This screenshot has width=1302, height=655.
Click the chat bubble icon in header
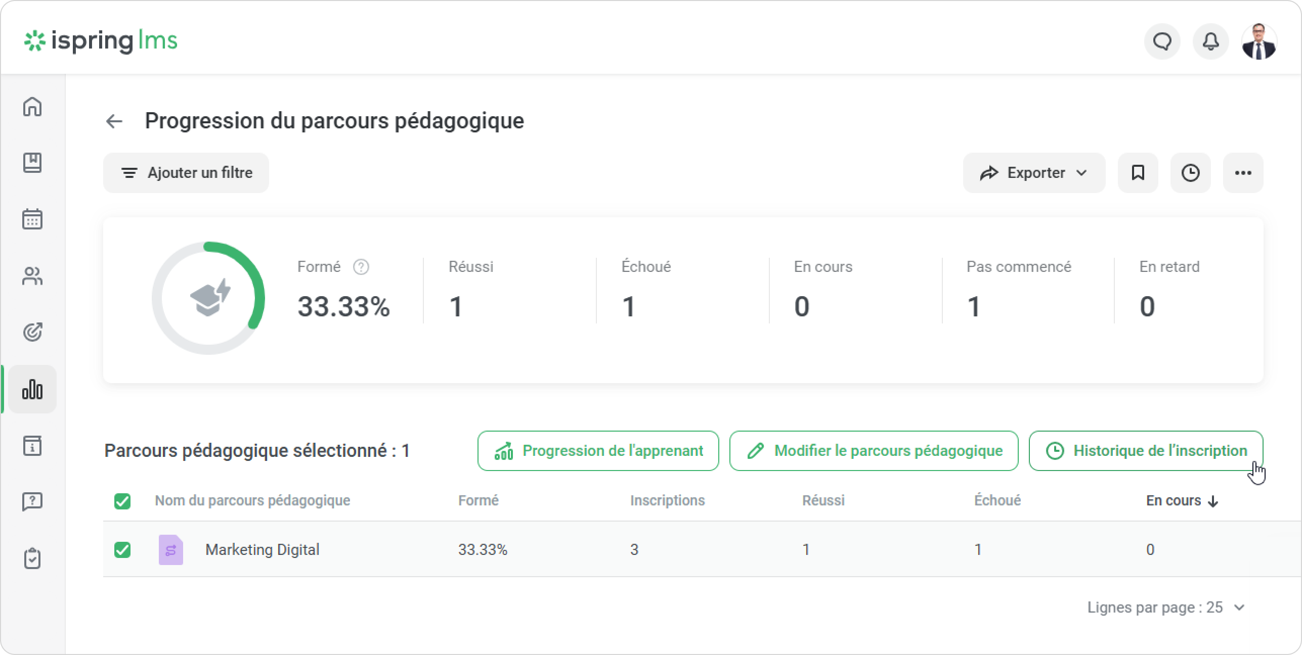click(1162, 41)
